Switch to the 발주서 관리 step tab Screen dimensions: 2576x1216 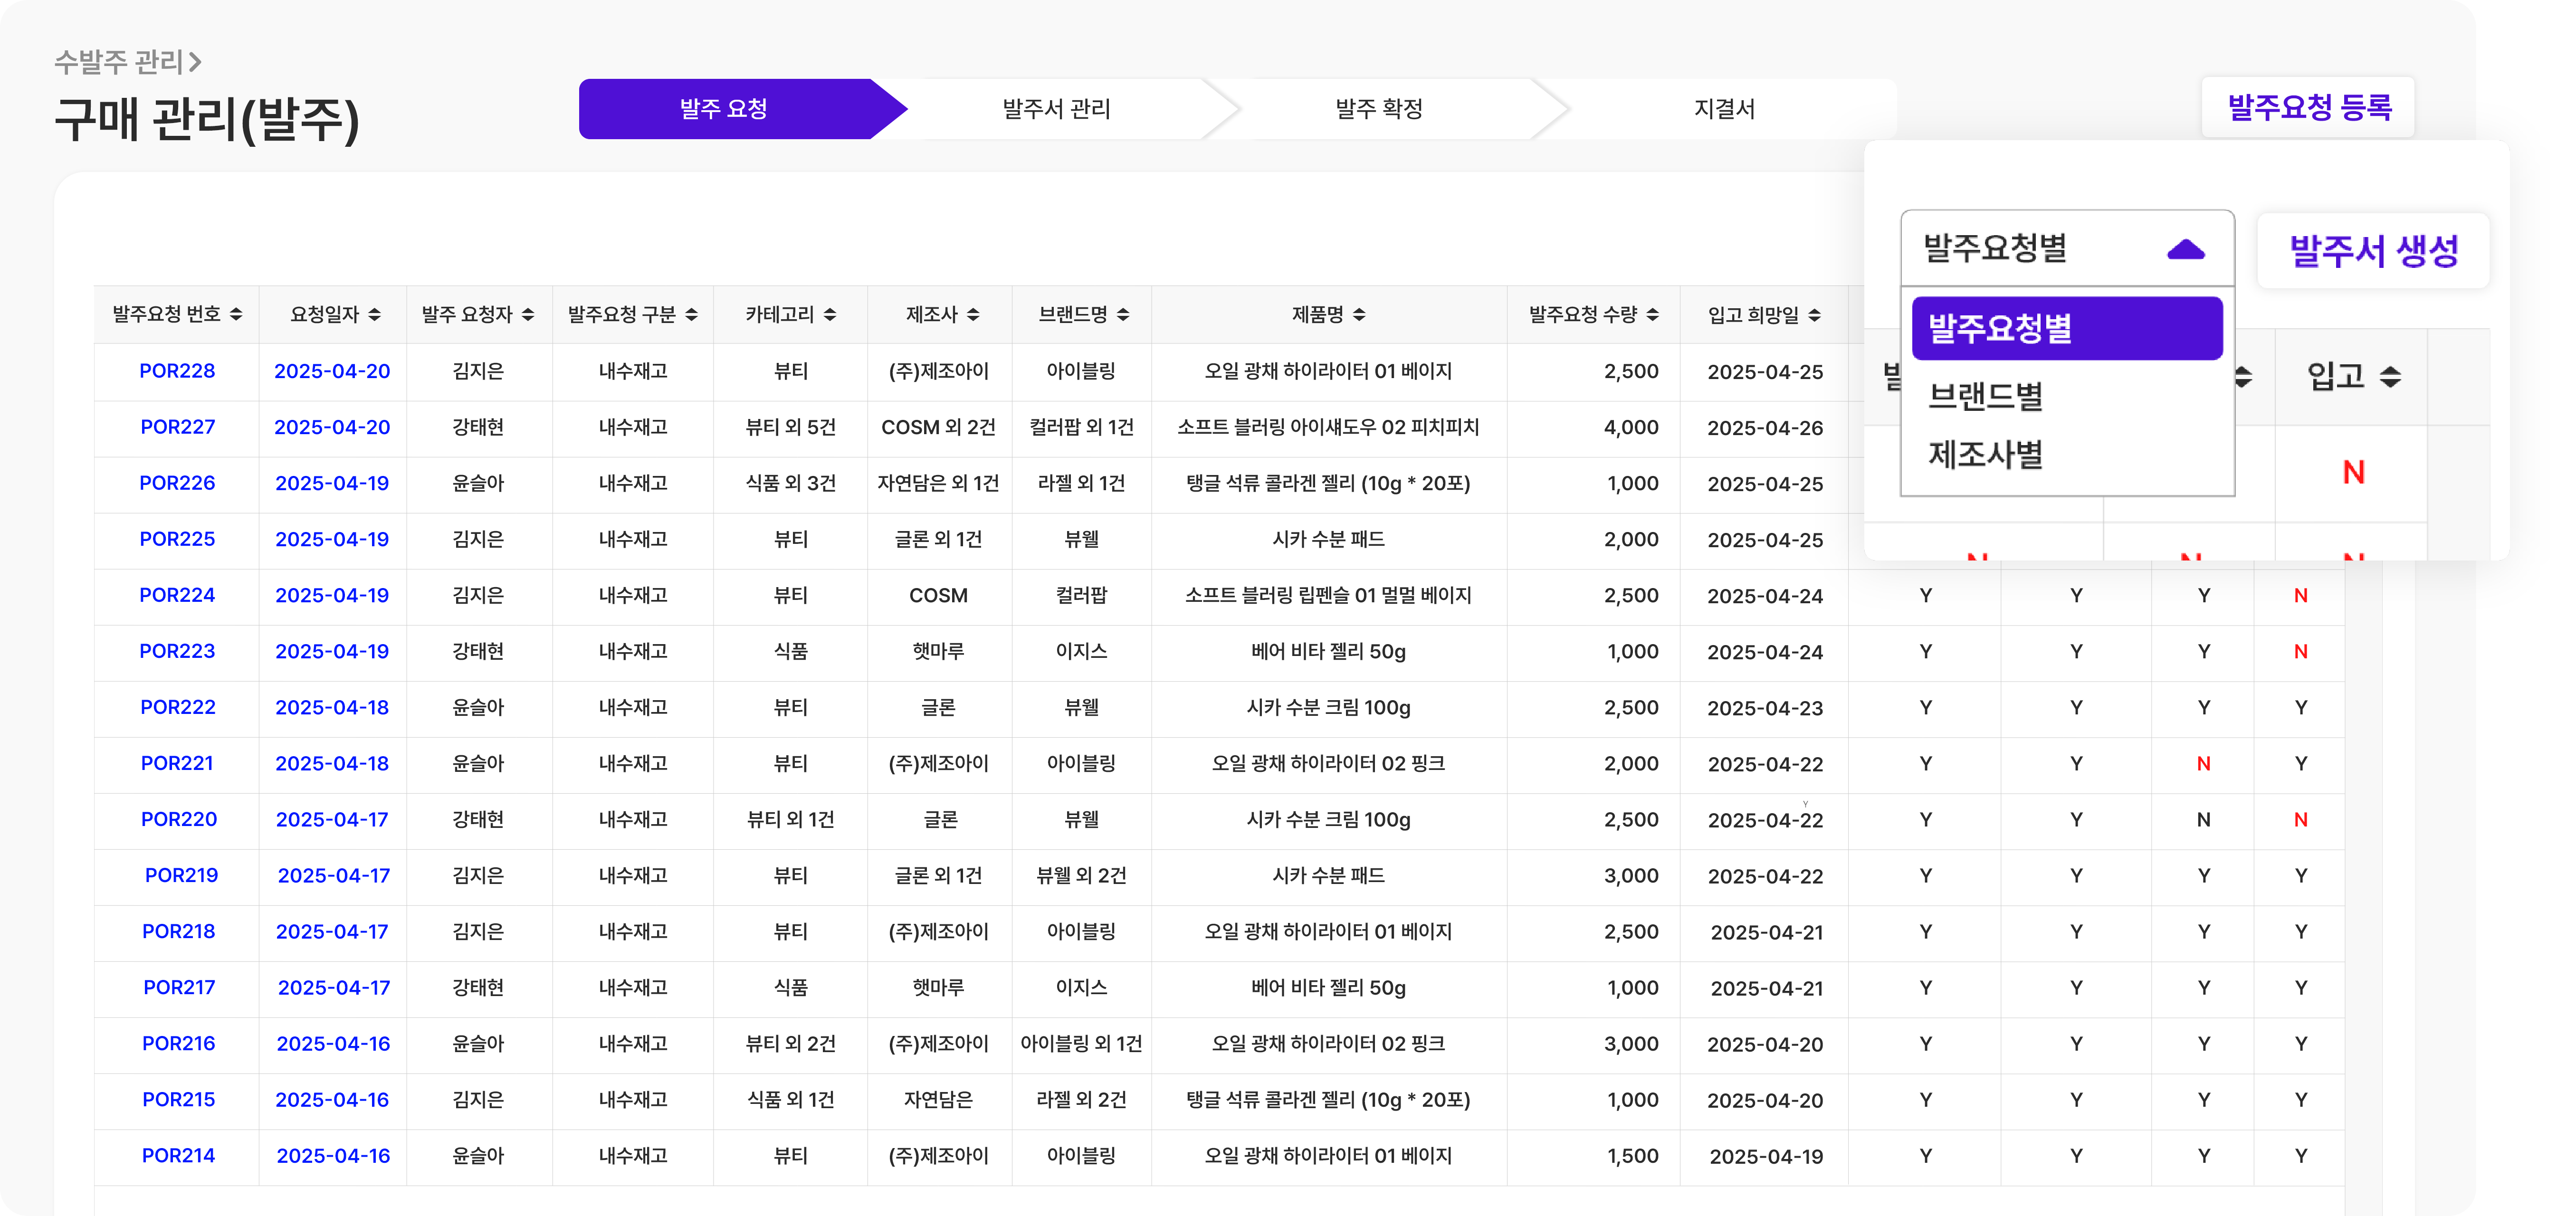pos(1056,108)
